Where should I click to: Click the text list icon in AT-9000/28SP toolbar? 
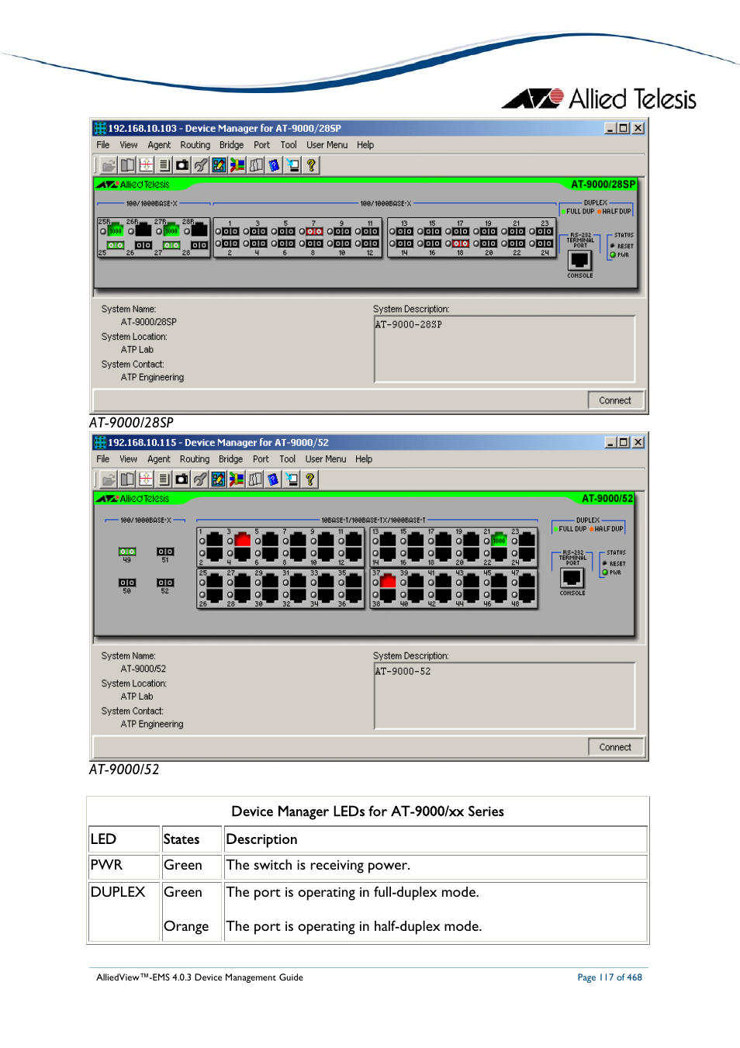pos(164,165)
